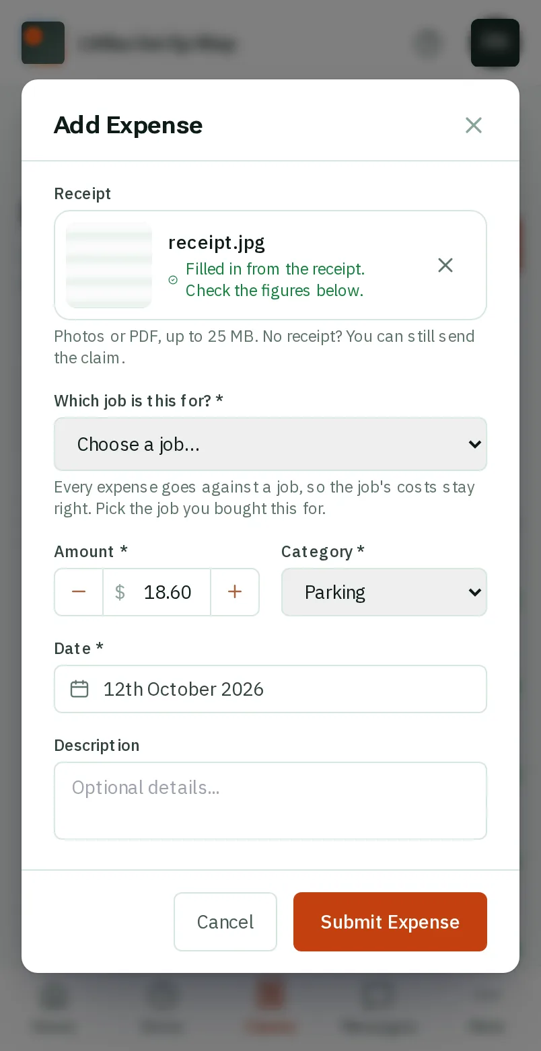Screen dimensions: 541x1051
Task: Increase the amount with the plus button
Action: pos(235,592)
